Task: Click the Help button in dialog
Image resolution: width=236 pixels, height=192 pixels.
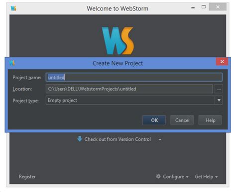Action: 210,120
